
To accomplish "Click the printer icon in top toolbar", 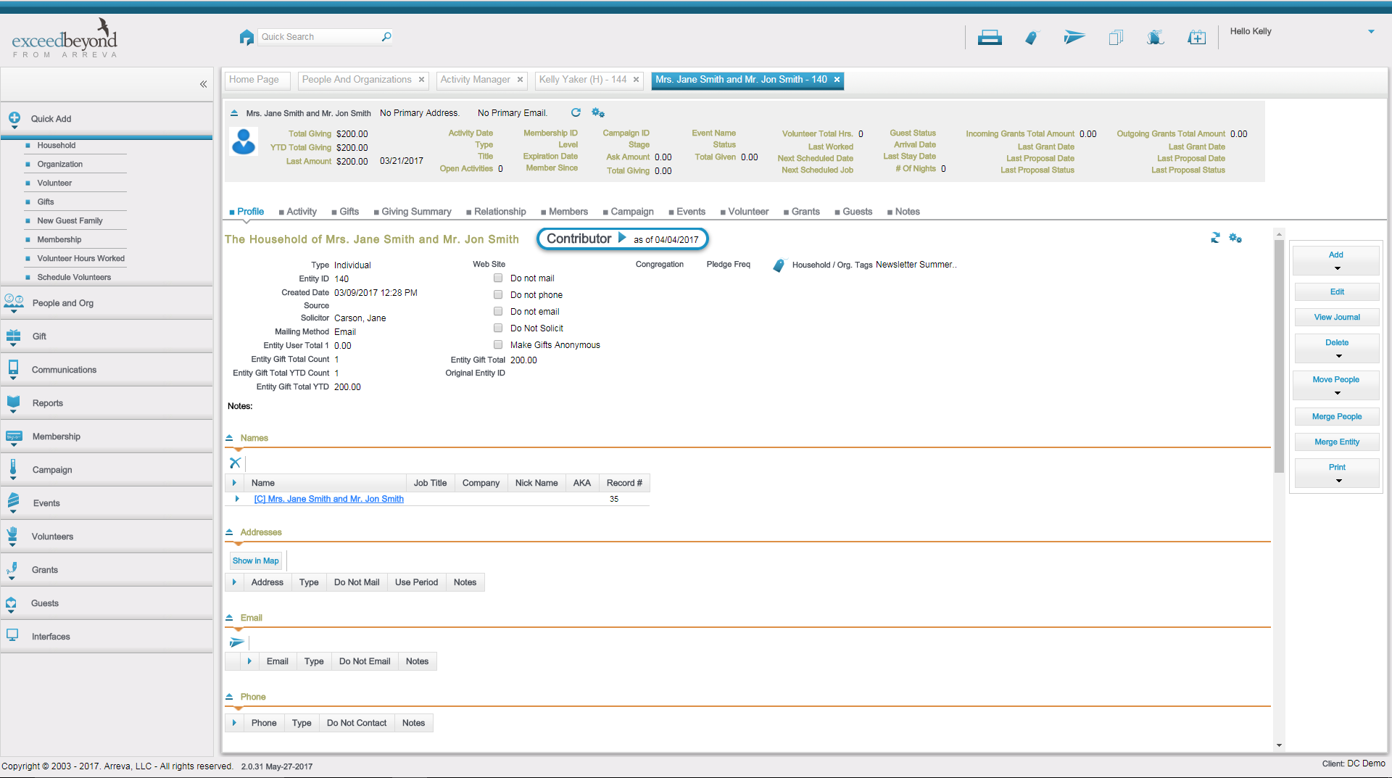I will point(989,38).
